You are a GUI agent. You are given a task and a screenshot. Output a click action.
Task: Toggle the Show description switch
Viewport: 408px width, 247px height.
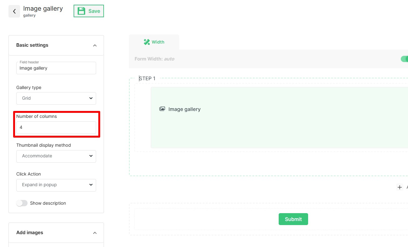pos(22,203)
